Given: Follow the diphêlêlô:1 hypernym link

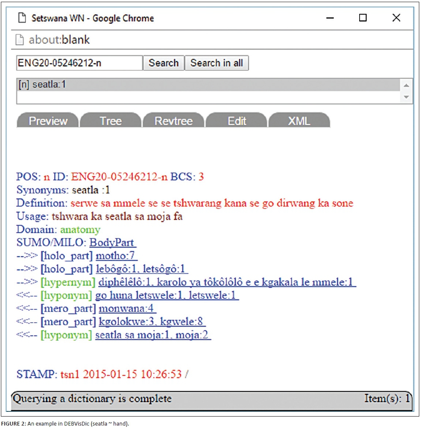Looking at the screenshot, I should [x=227, y=282].
